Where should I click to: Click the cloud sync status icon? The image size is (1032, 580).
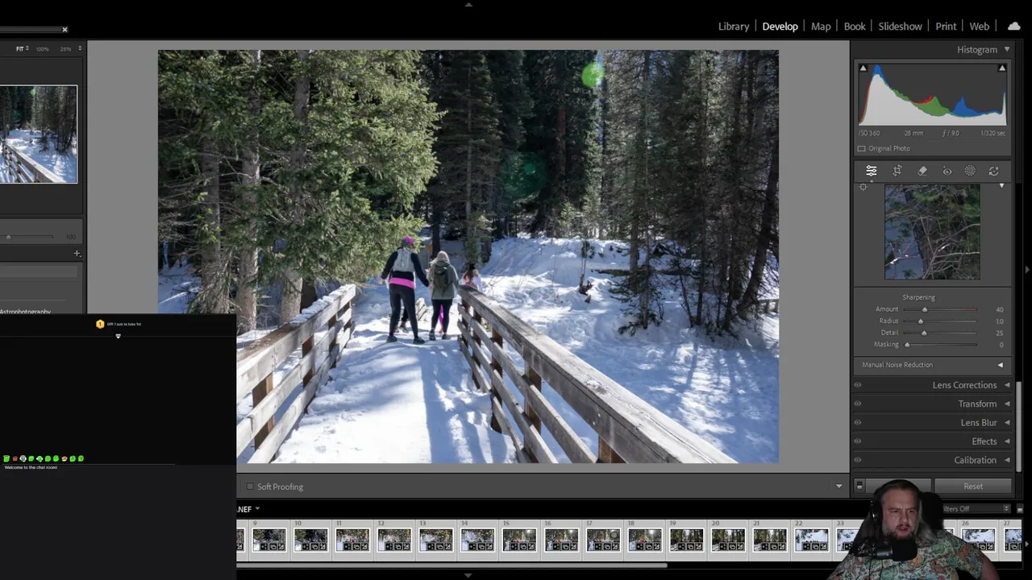1013,26
